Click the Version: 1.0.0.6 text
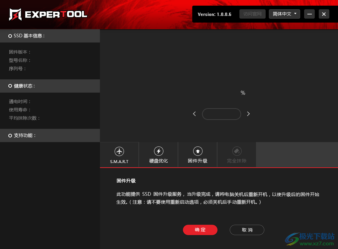This screenshot has height=249, width=338. point(214,15)
